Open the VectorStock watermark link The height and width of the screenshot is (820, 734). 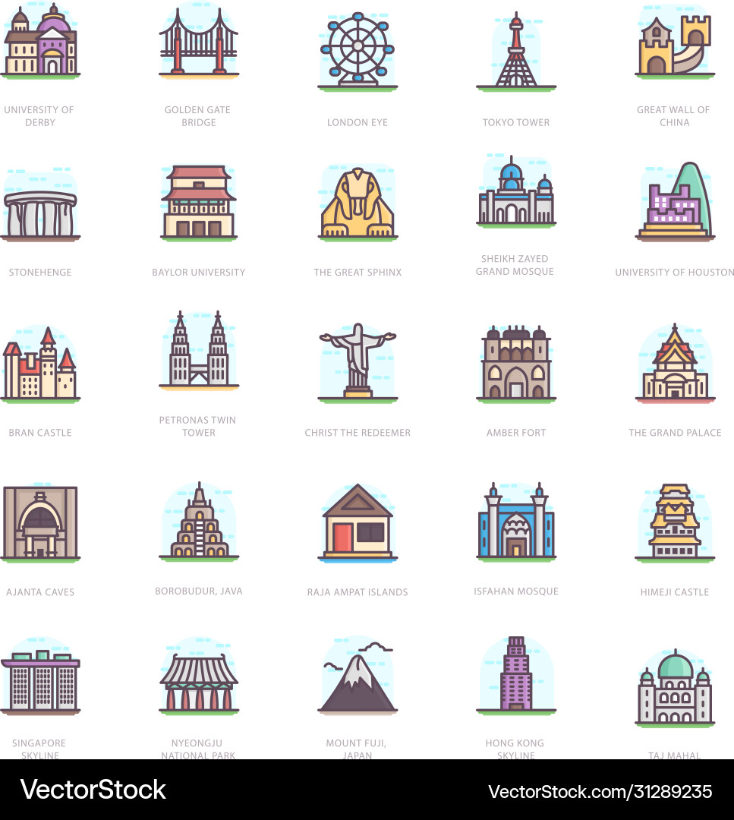click(x=91, y=790)
